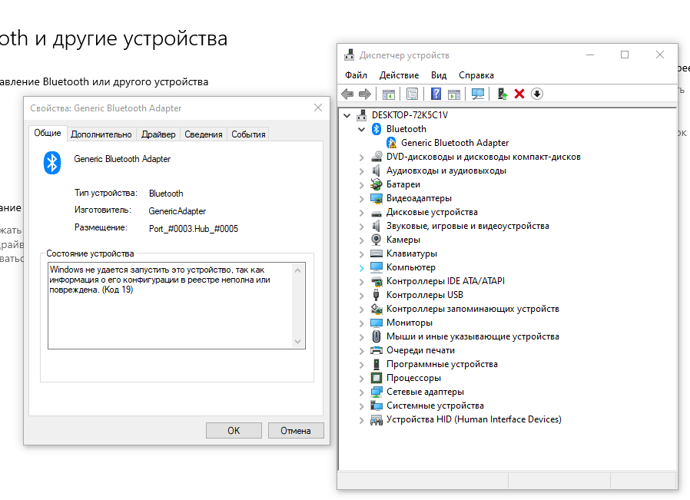The height and width of the screenshot is (500, 690).
Task: Collapse the Bluetooth node
Action: (x=361, y=129)
